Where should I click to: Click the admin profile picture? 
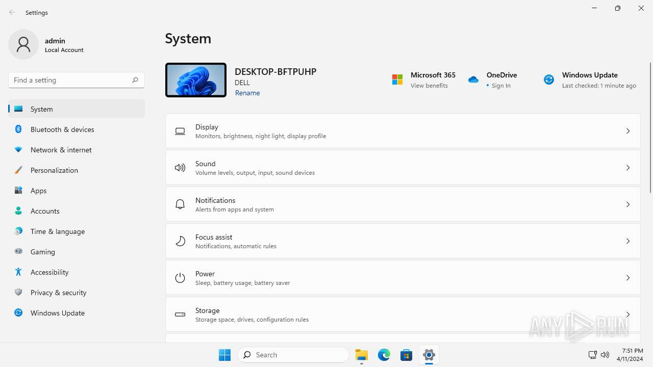coord(23,44)
